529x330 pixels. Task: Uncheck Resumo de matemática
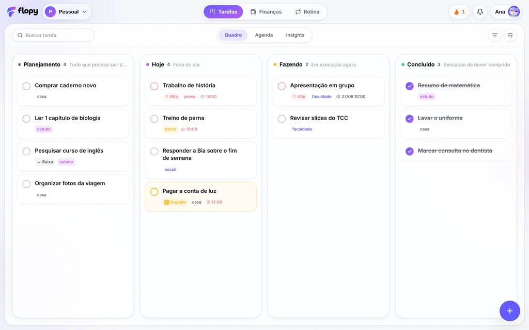coord(410,86)
